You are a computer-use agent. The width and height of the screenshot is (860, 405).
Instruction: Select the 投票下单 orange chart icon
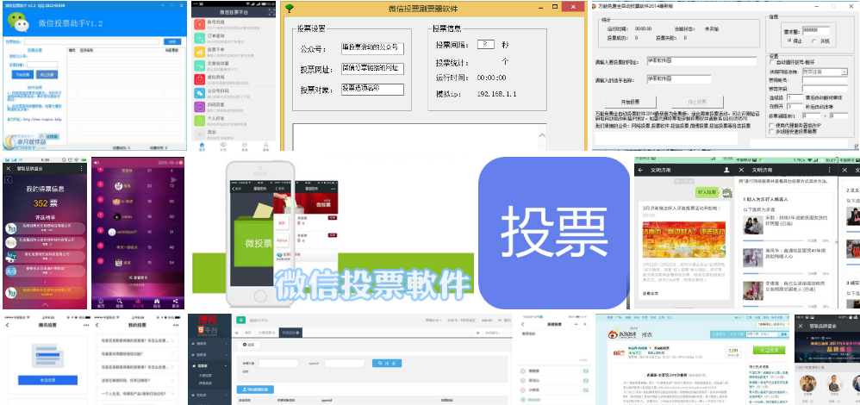click(x=200, y=53)
